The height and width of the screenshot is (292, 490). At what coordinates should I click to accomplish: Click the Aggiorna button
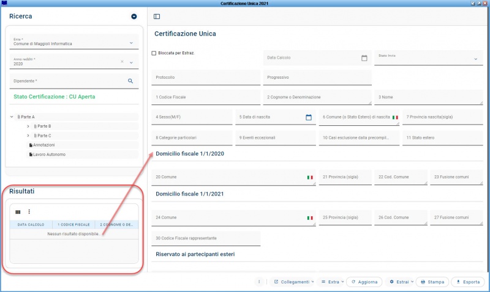[364, 282]
